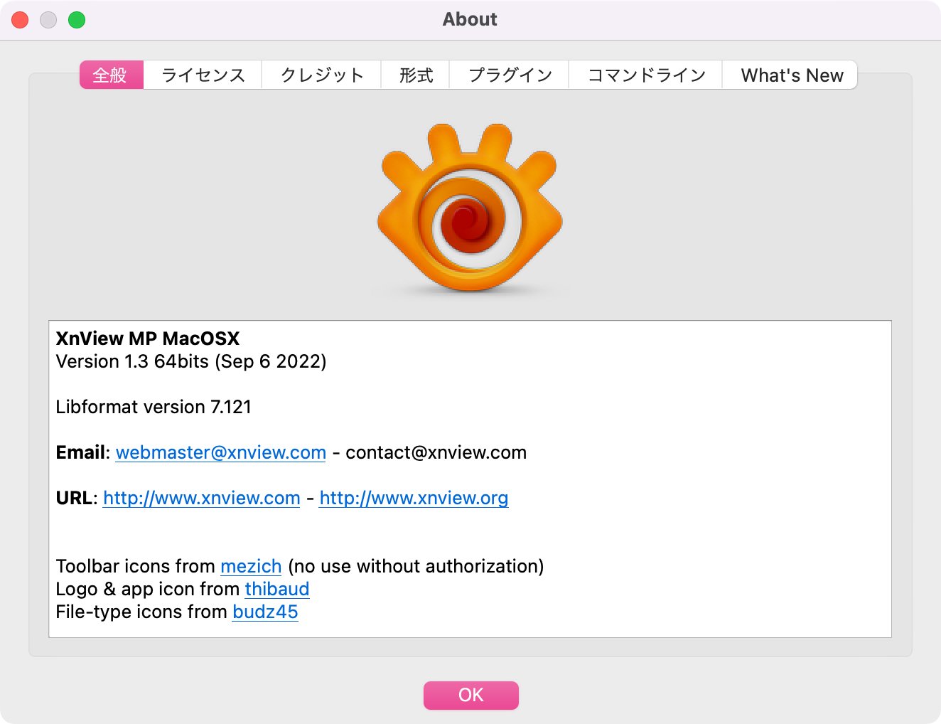The height and width of the screenshot is (724, 941).
Task: Click the XnView orange eye logo
Action: pyautogui.click(x=470, y=208)
